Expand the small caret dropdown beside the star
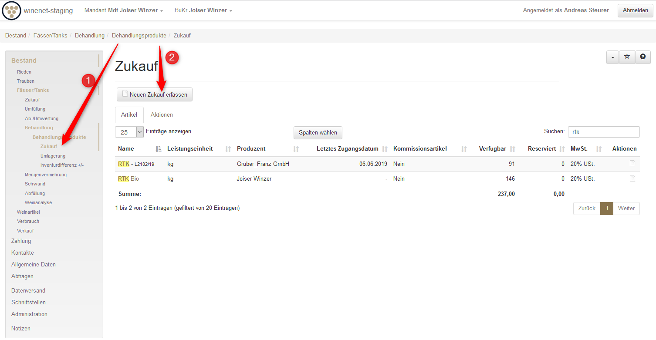 point(612,57)
